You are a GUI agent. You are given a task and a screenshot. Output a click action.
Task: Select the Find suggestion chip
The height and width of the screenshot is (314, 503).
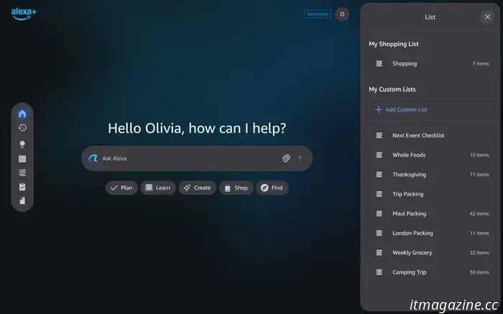[x=272, y=188]
